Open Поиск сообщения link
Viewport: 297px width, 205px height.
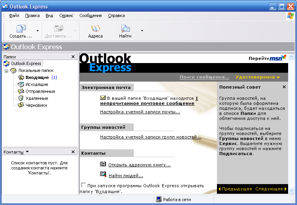[205, 77]
